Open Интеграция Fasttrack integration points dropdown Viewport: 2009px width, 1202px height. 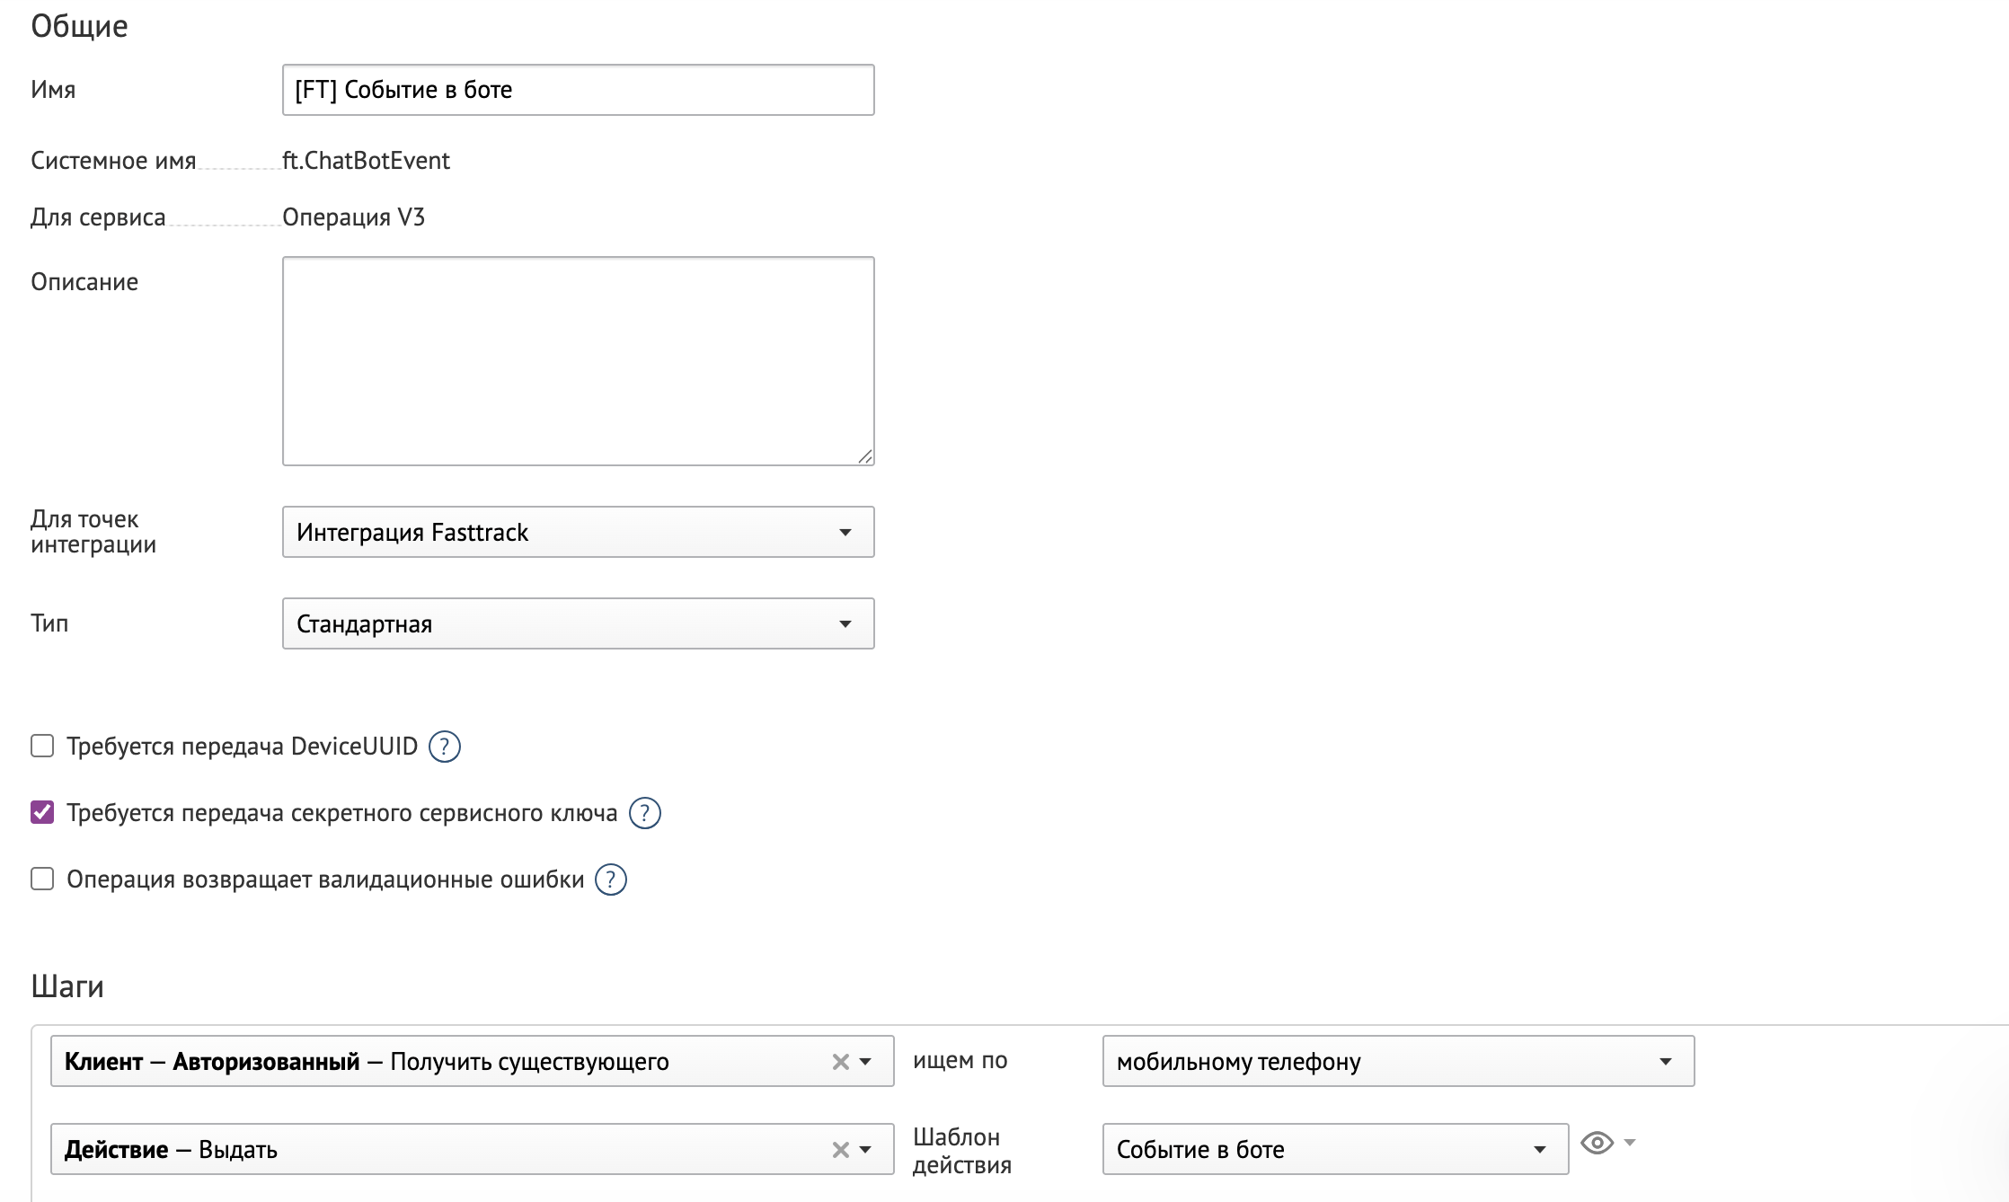tap(578, 533)
